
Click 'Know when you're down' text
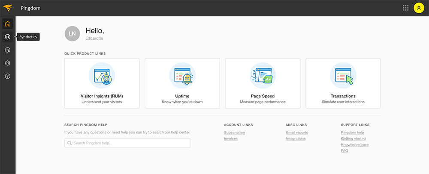(182, 102)
